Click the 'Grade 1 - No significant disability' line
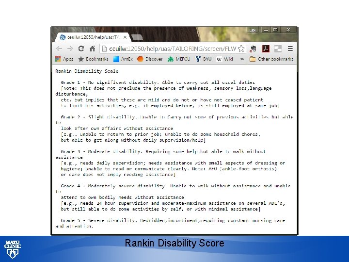Screen dimensions: 349x262 click(x=158, y=82)
